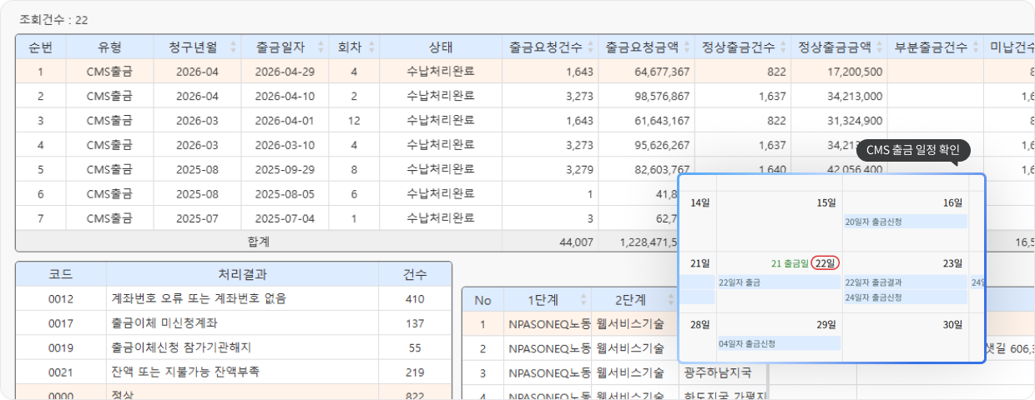Click the CMS 출금 일정 확인 tooltip

pos(913,151)
